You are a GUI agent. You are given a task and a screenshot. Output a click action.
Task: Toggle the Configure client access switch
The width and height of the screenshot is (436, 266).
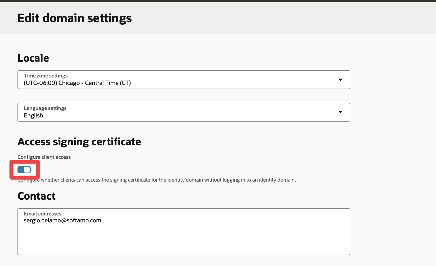coord(24,170)
